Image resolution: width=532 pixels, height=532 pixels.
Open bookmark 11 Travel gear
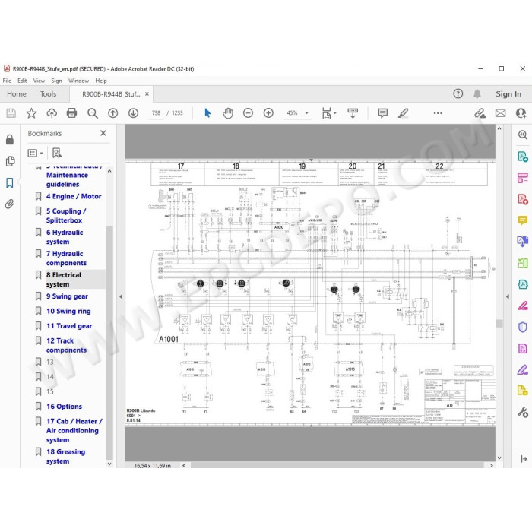pos(69,326)
